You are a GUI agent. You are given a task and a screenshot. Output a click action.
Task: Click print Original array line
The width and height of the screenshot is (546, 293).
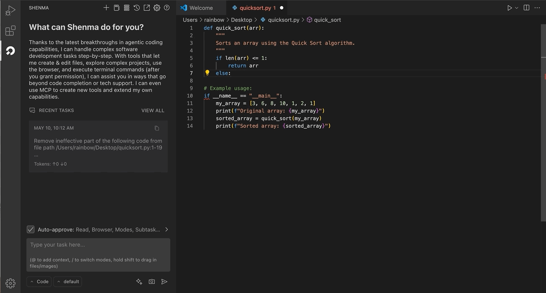coord(270,111)
